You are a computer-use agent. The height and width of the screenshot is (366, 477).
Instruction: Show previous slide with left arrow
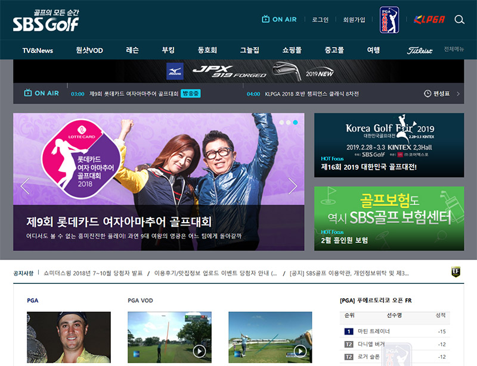25,186
